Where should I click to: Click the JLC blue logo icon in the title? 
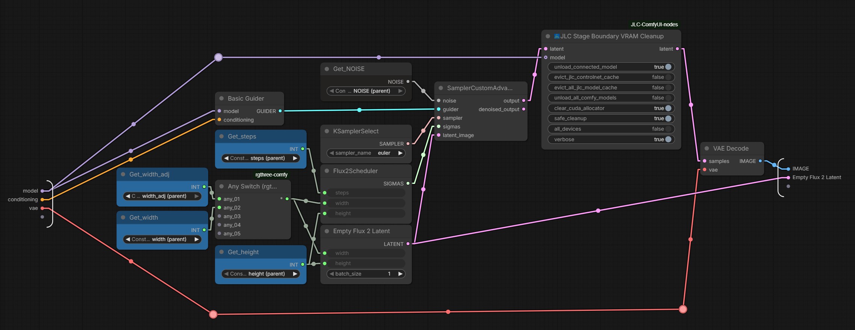[557, 36]
